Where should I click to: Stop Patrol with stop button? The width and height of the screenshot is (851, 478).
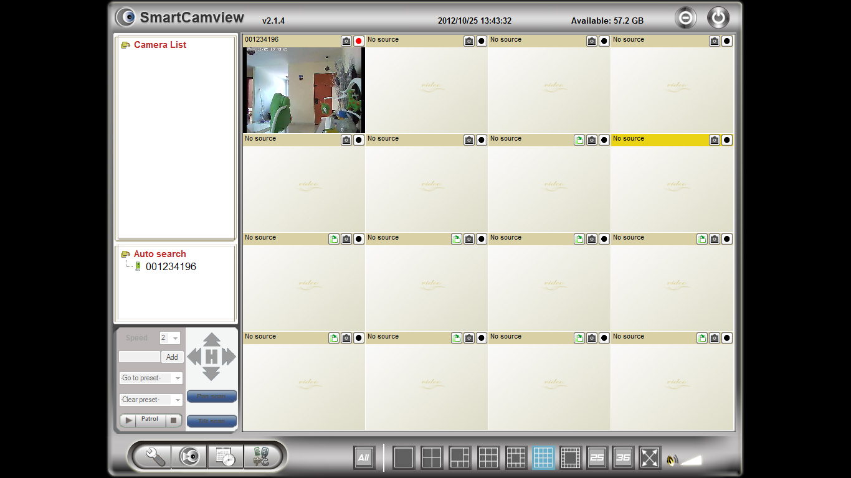(x=174, y=421)
